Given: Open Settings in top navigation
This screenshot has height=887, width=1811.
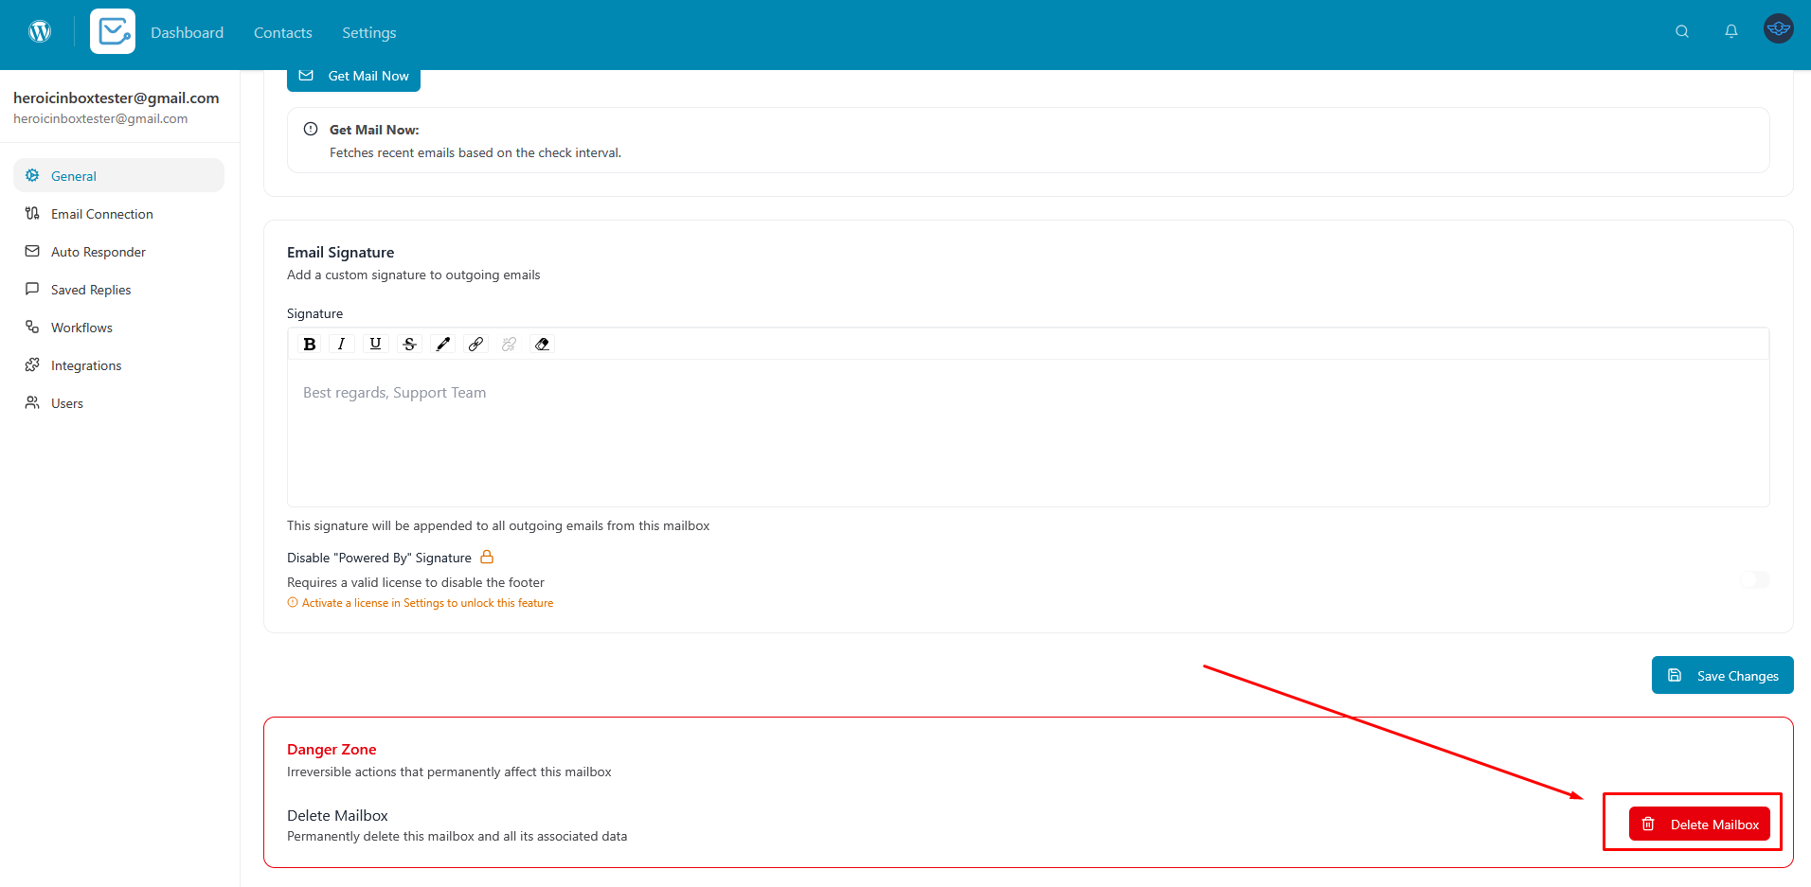Looking at the screenshot, I should (368, 33).
